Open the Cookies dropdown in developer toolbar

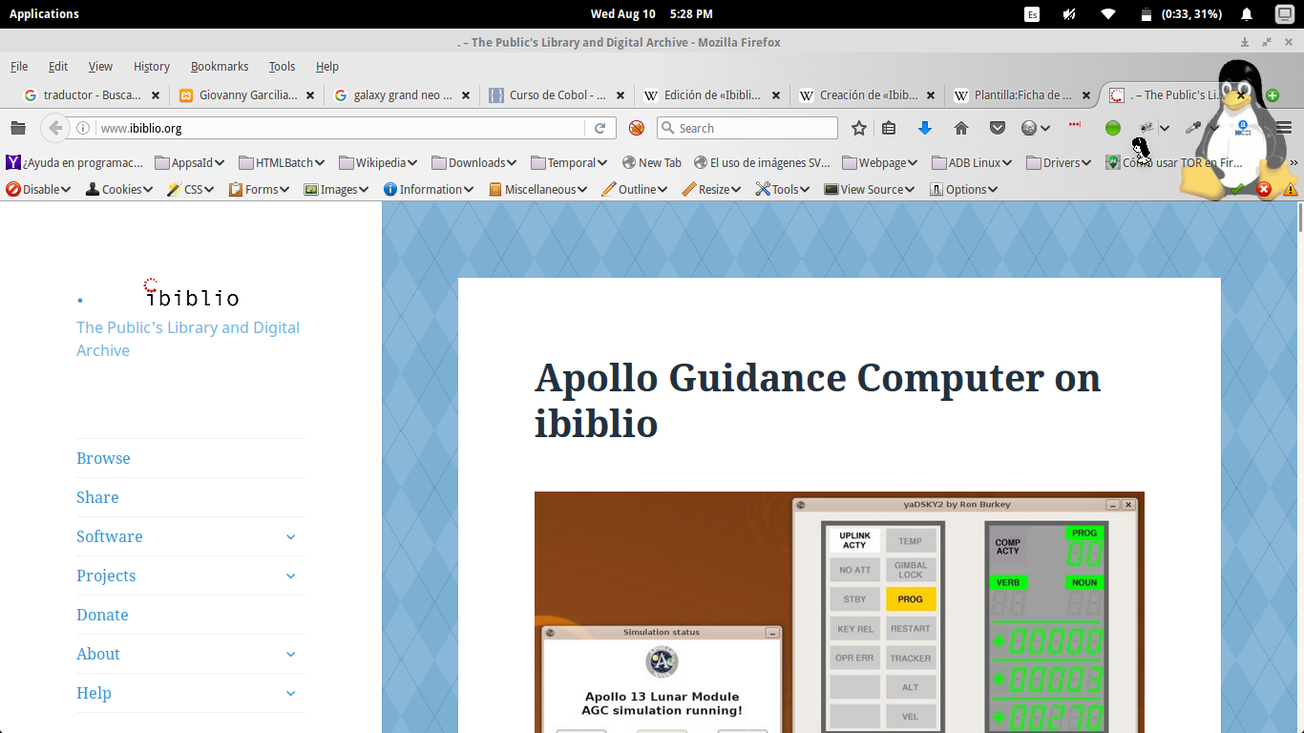point(119,189)
